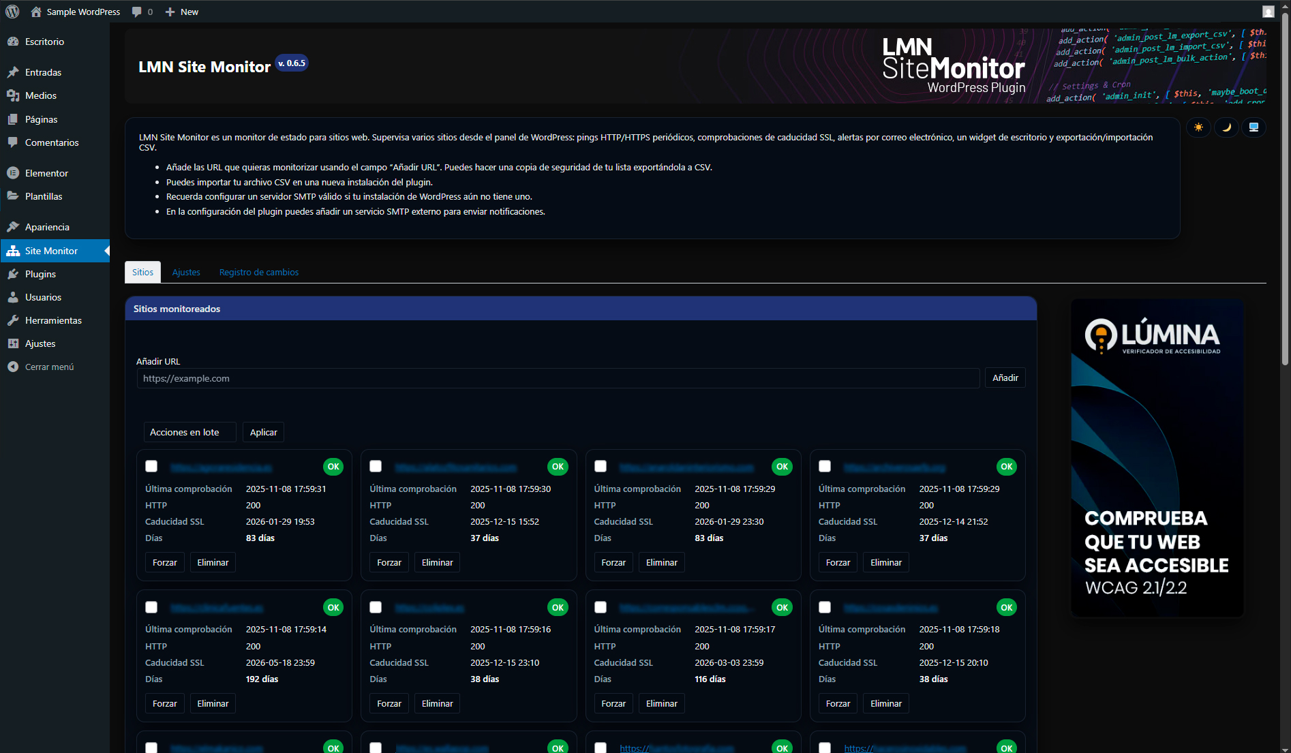Open the WordPress logo menu

(x=12, y=12)
